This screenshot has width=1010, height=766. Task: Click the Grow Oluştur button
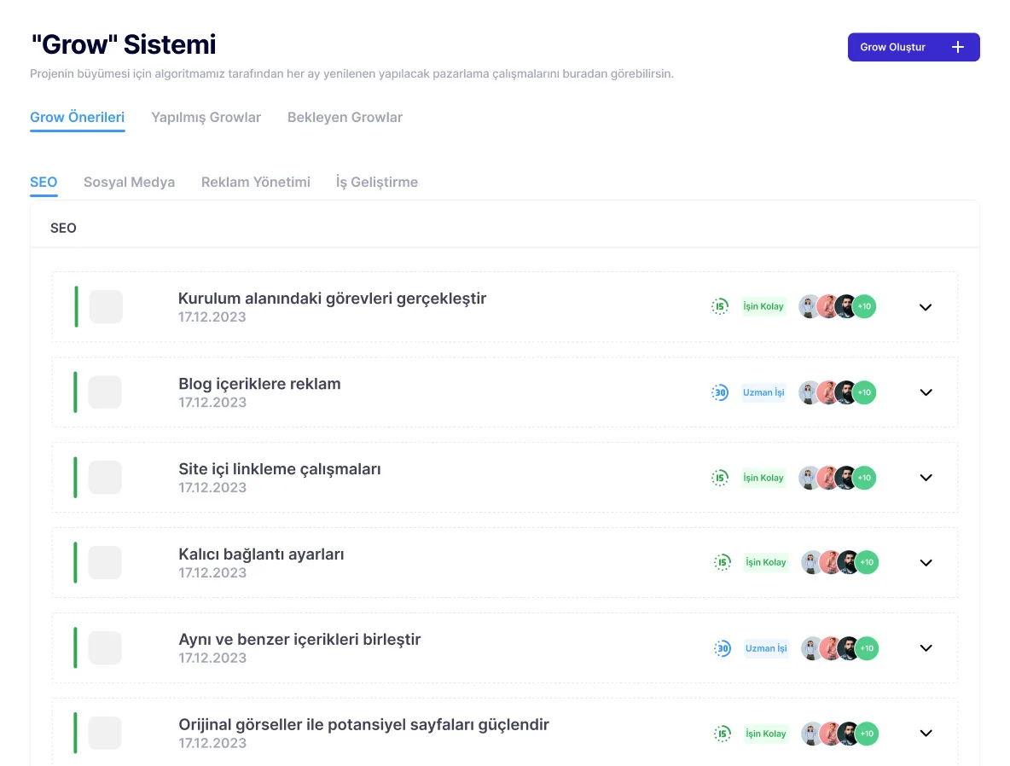(x=914, y=47)
